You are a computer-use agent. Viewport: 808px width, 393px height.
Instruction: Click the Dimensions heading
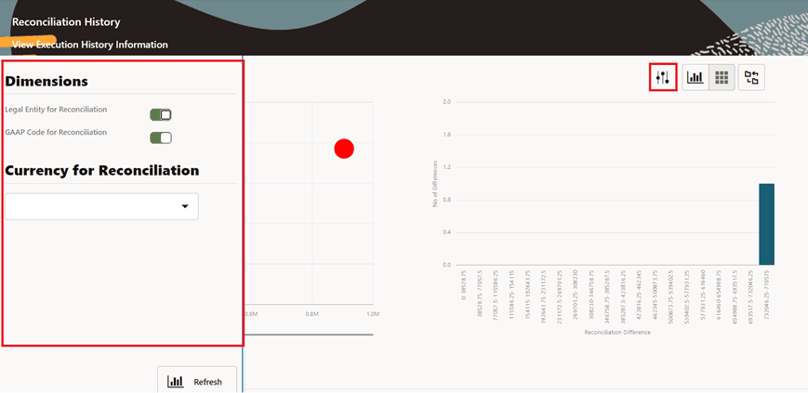click(x=46, y=82)
